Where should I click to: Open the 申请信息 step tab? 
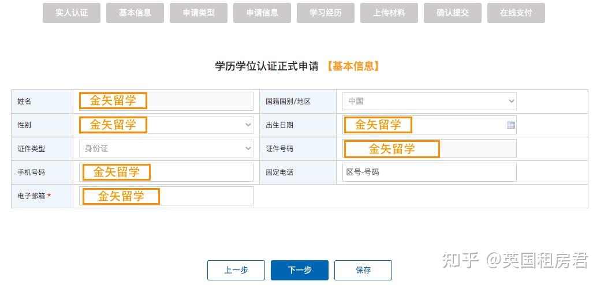(x=262, y=13)
